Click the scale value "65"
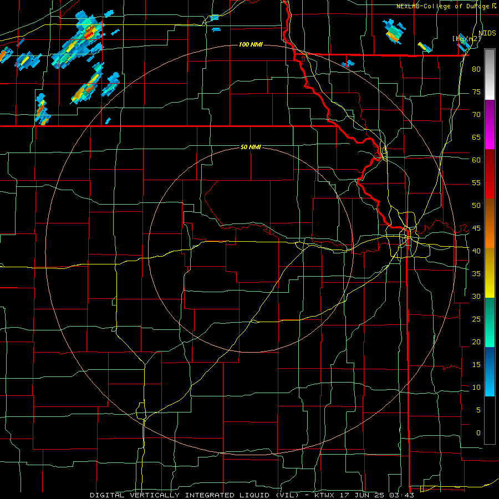The image size is (499, 499). (476, 137)
